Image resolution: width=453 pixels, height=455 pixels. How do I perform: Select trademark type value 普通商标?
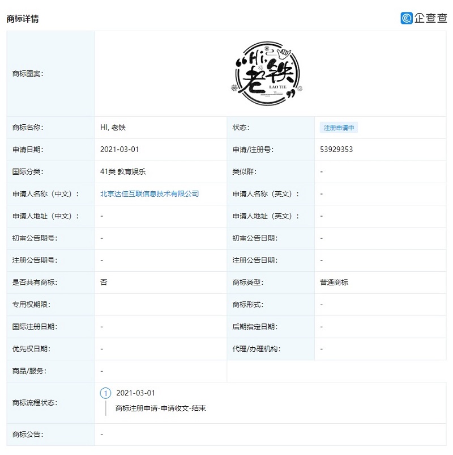pyautogui.click(x=334, y=283)
